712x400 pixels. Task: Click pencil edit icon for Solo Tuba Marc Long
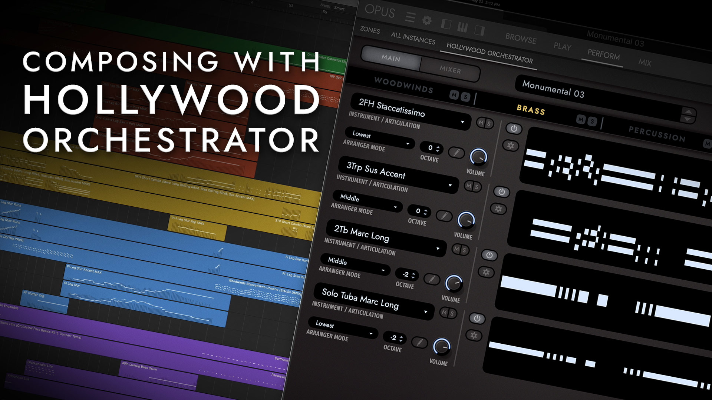tap(419, 343)
